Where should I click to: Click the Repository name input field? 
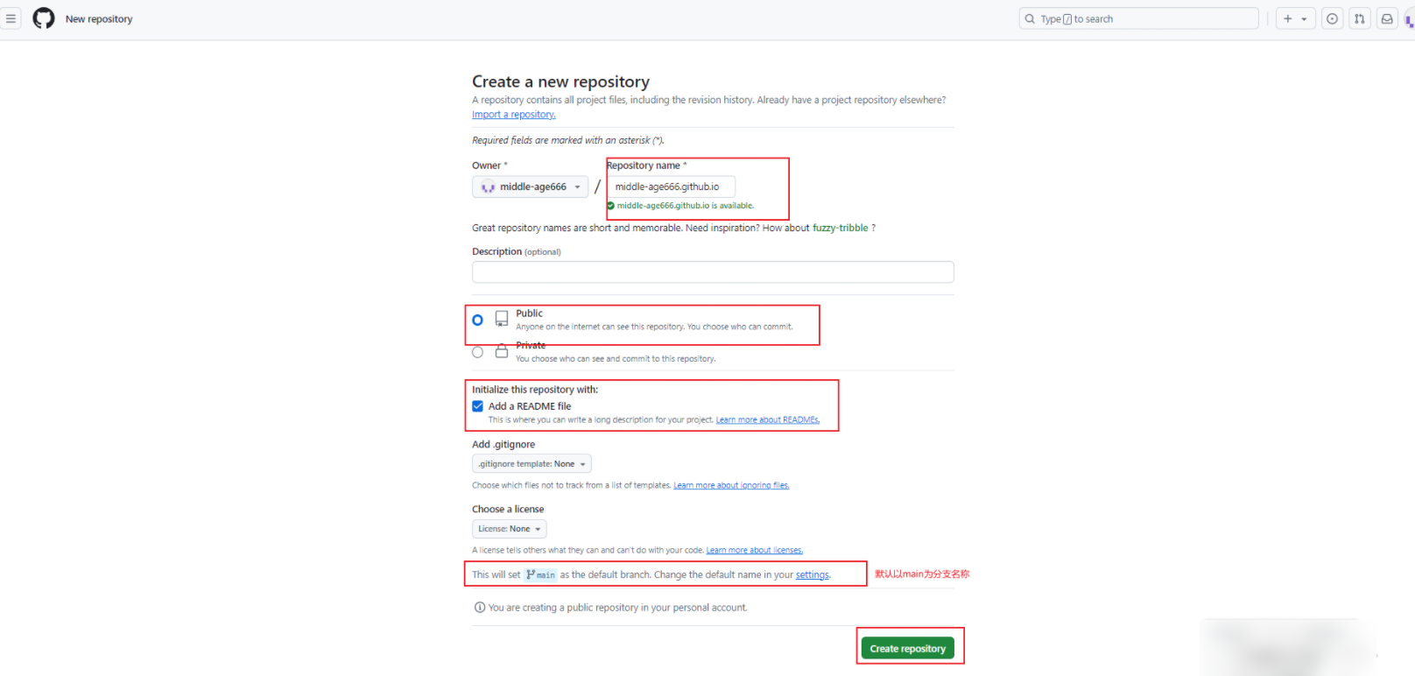click(671, 187)
